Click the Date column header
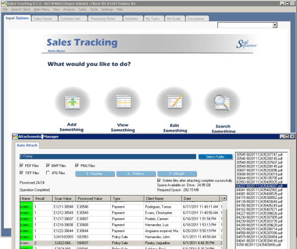The width and height of the screenshot is (297, 249). [201, 198]
